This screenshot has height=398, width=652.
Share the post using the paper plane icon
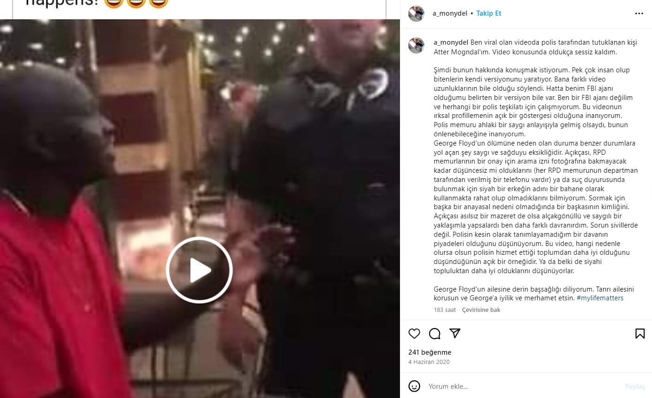455,334
